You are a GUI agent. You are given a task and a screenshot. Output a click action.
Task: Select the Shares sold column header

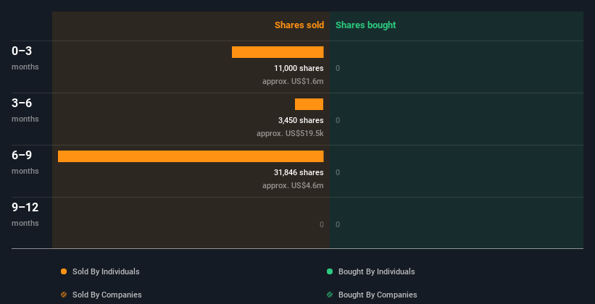(299, 25)
